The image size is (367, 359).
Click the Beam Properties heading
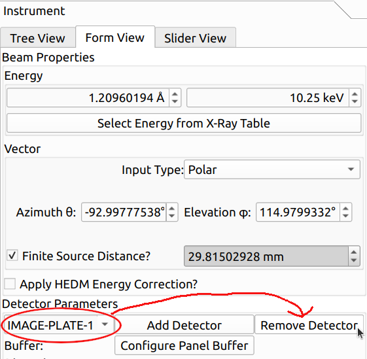pyautogui.click(x=48, y=58)
